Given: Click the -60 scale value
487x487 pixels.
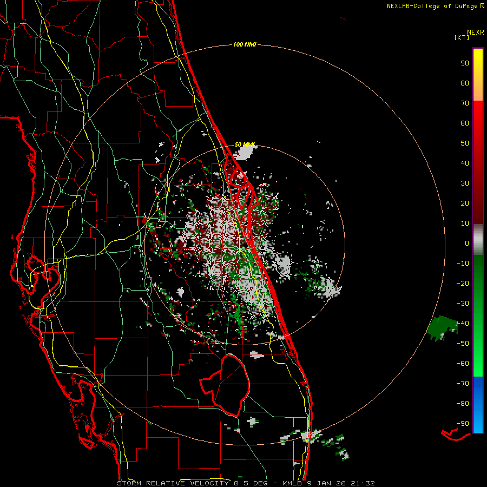Looking at the screenshot, I should (463, 364).
